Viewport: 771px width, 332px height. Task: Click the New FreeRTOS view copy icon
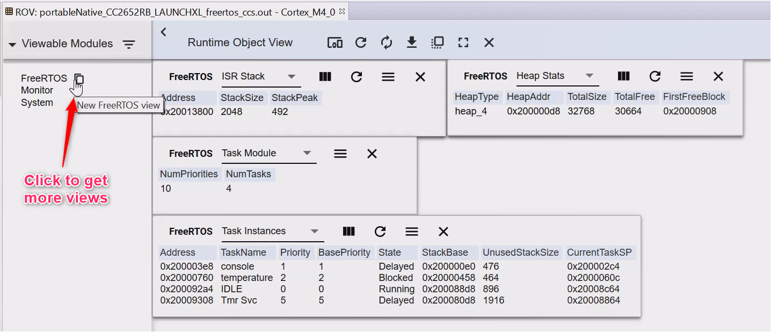point(79,79)
